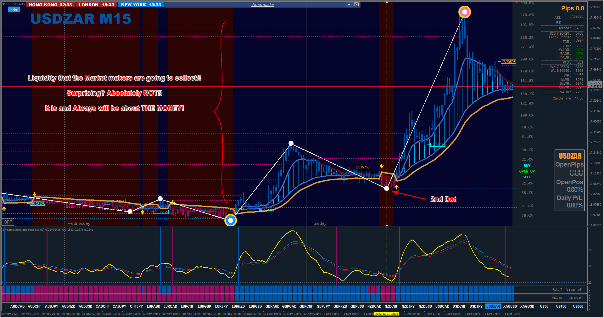
Task: Close the News reader panel
Action: pos(356,4)
